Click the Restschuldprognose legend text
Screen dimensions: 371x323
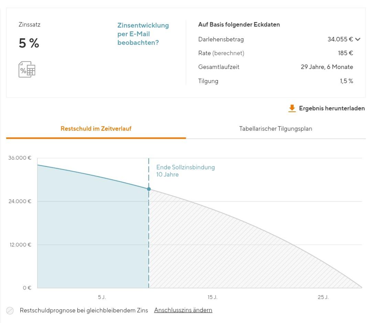(84, 310)
